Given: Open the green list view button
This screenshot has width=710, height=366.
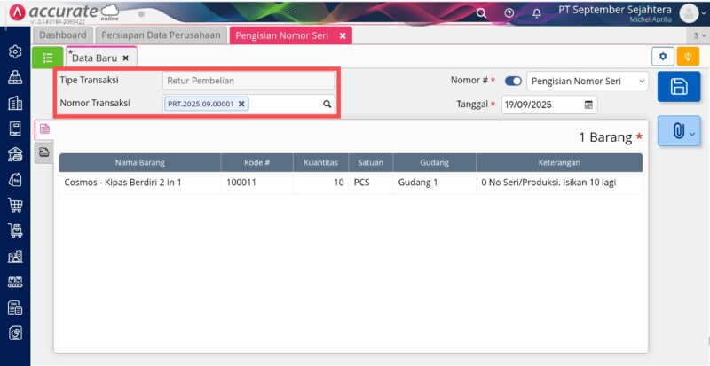Looking at the screenshot, I should point(47,58).
